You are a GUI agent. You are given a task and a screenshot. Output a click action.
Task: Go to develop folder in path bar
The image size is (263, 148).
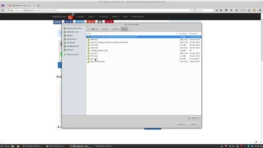[x=105, y=29]
